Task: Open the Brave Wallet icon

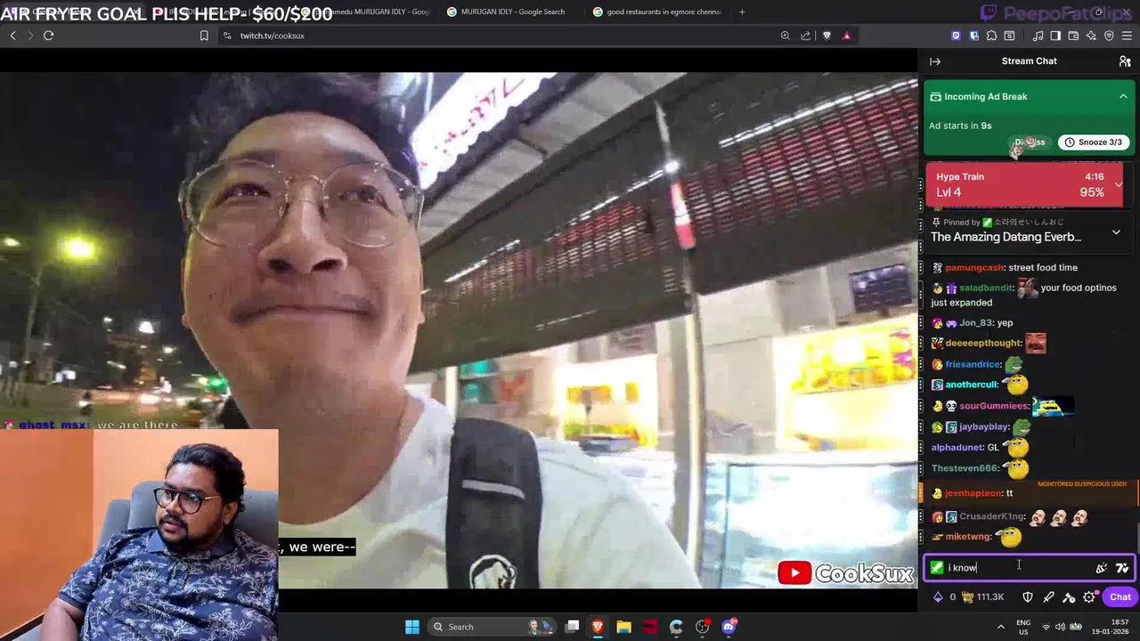Action: [x=1073, y=36]
